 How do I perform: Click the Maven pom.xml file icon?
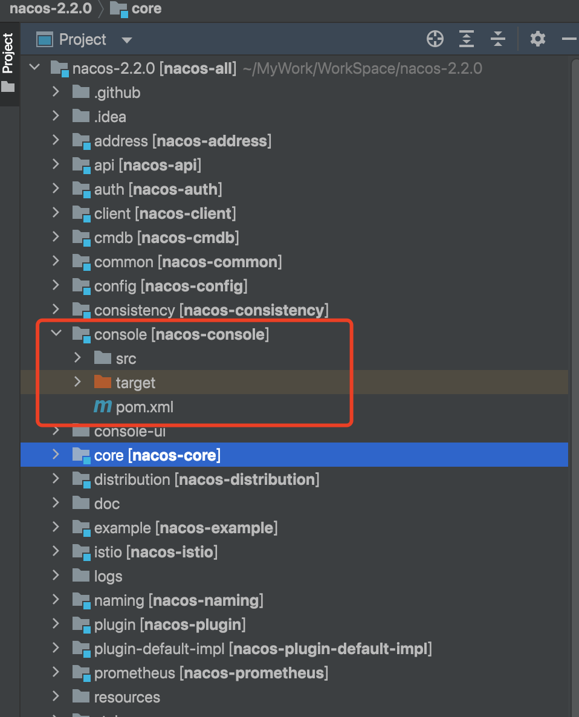102,406
